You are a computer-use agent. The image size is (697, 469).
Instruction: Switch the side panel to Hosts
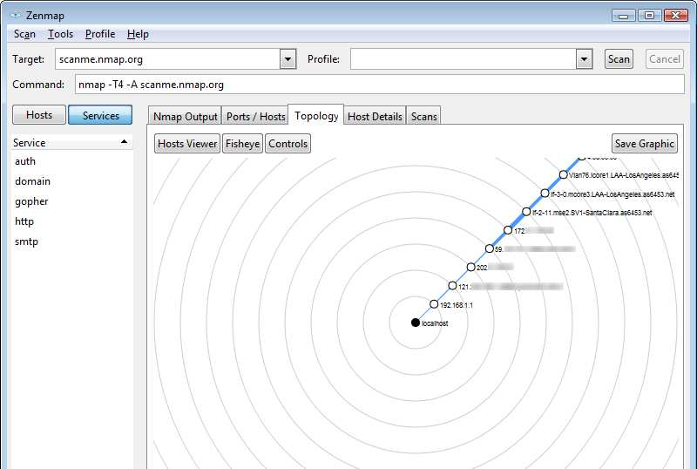pyautogui.click(x=39, y=115)
